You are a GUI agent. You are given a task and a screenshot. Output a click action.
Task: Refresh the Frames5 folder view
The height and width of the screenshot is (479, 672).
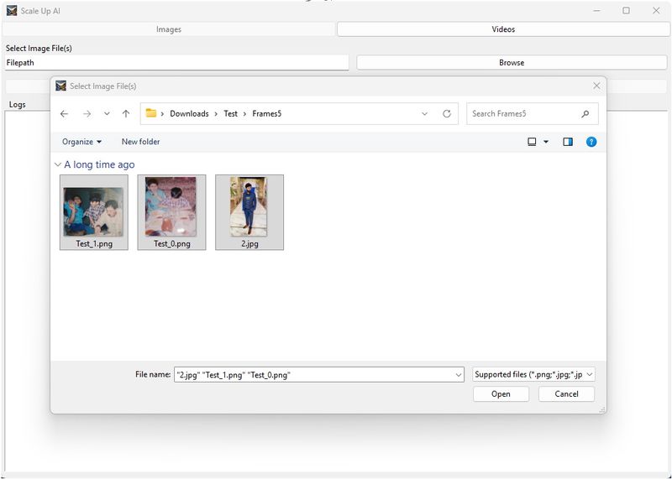(x=447, y=114)
